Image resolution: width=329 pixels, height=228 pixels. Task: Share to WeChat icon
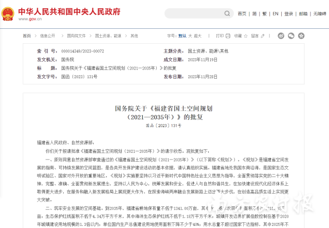click(x=291, y=36)
